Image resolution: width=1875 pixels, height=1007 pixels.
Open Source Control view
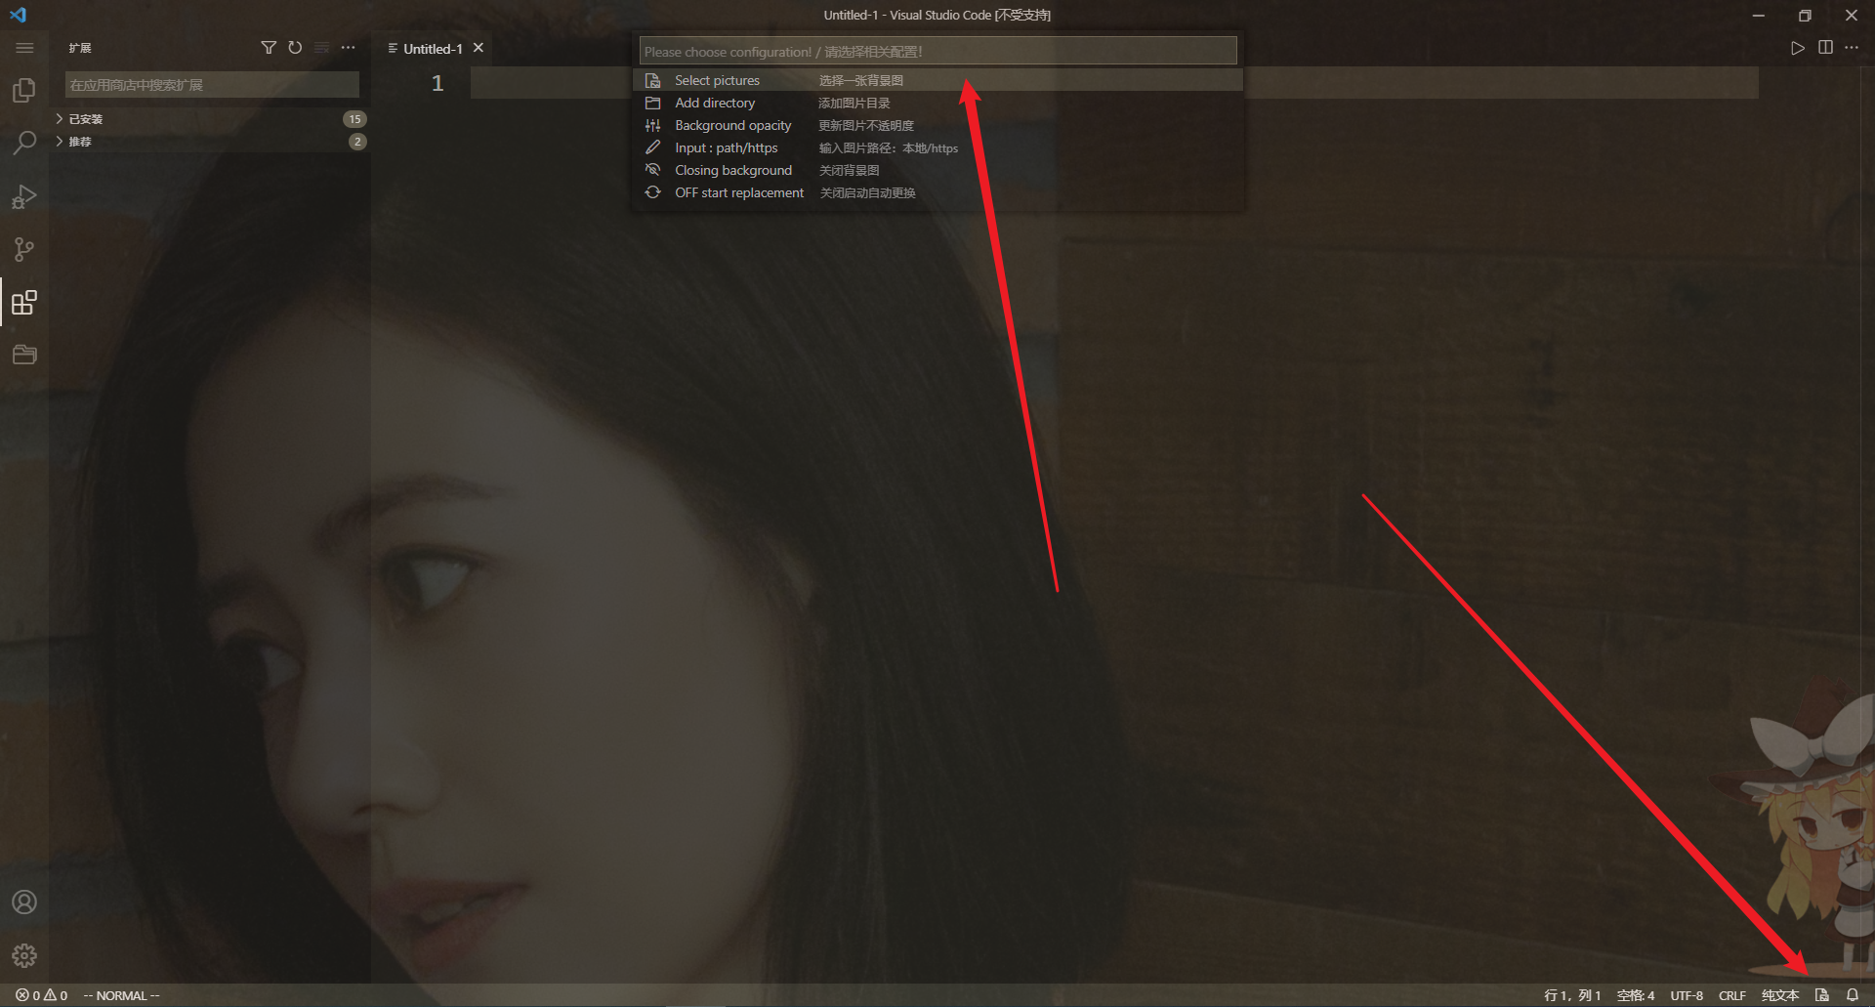(x=24, y=249)
